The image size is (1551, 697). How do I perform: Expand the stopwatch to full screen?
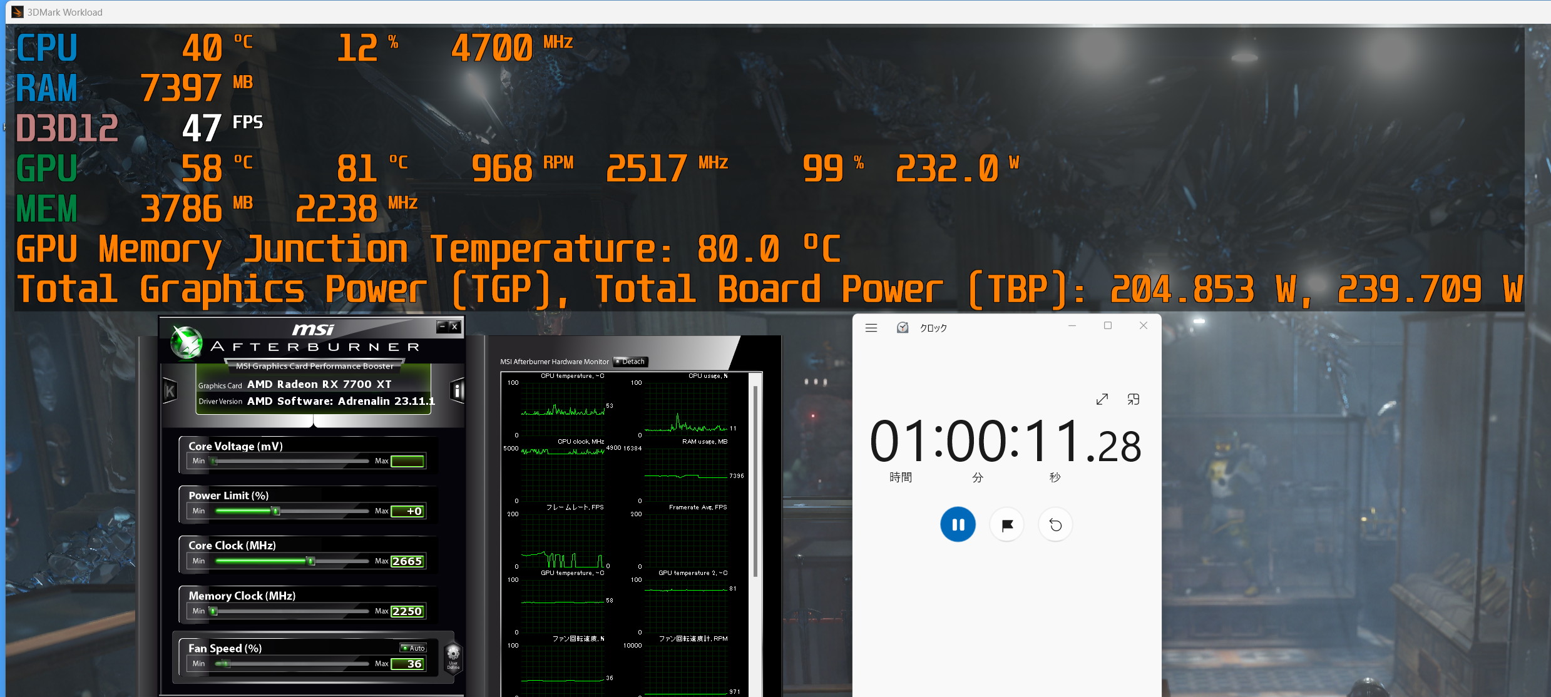coord(1102,399)
